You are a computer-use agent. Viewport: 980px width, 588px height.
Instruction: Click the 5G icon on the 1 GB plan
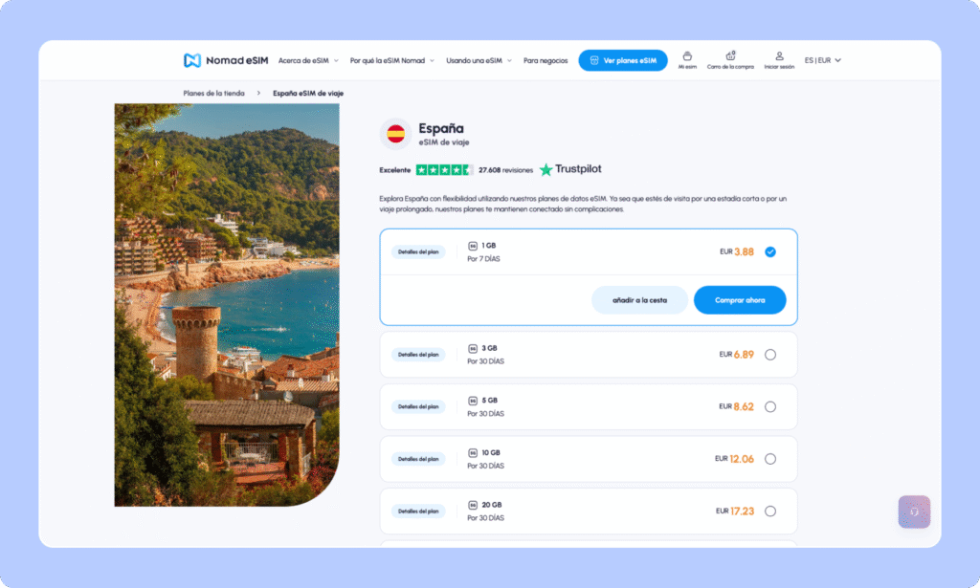pyautogui.click(x=473, y=246)
